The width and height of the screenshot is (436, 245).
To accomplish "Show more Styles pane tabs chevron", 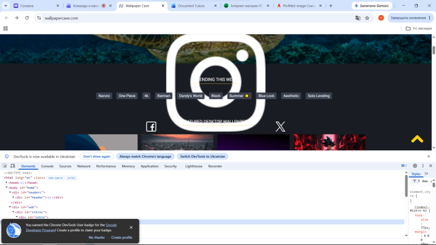I will point(426,174).
